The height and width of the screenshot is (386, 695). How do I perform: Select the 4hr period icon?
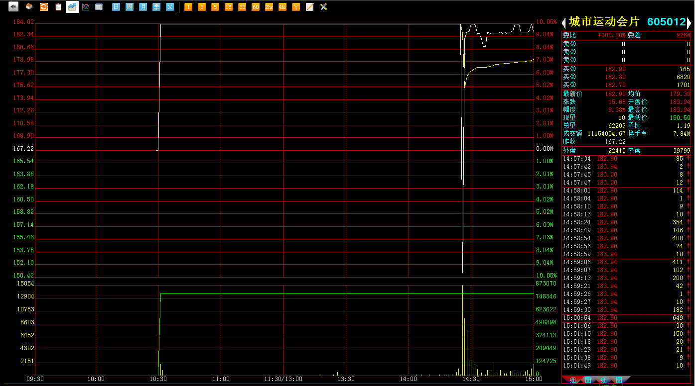point(282,7)
